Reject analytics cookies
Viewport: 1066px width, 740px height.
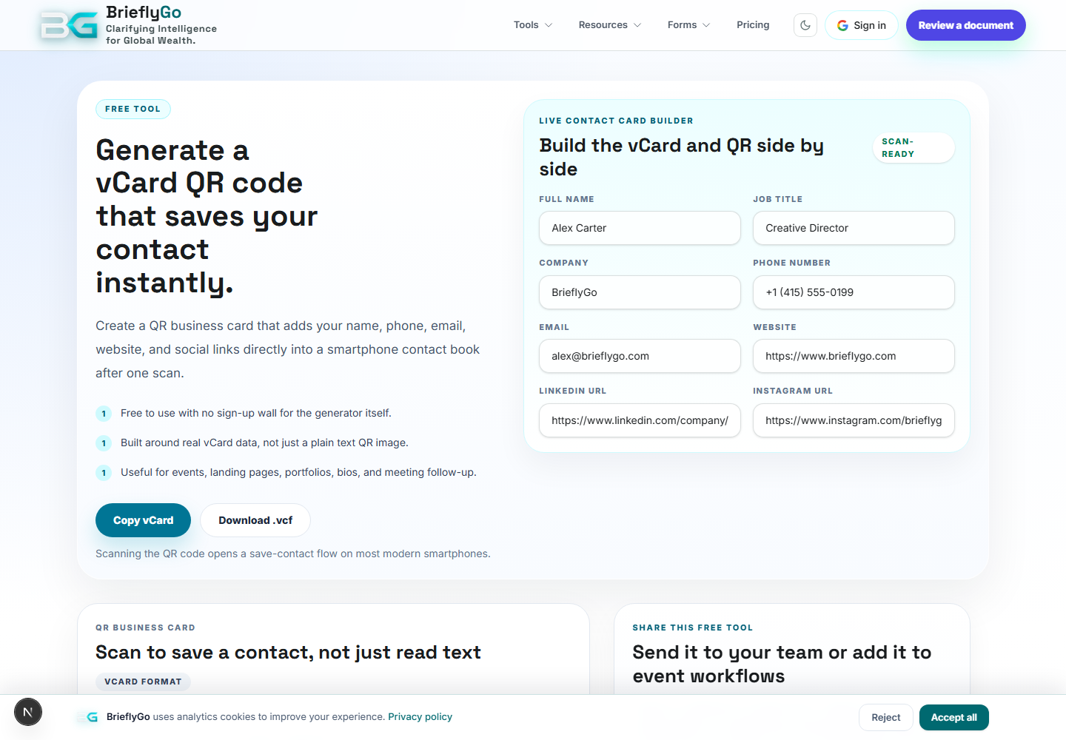click(885, 718)
